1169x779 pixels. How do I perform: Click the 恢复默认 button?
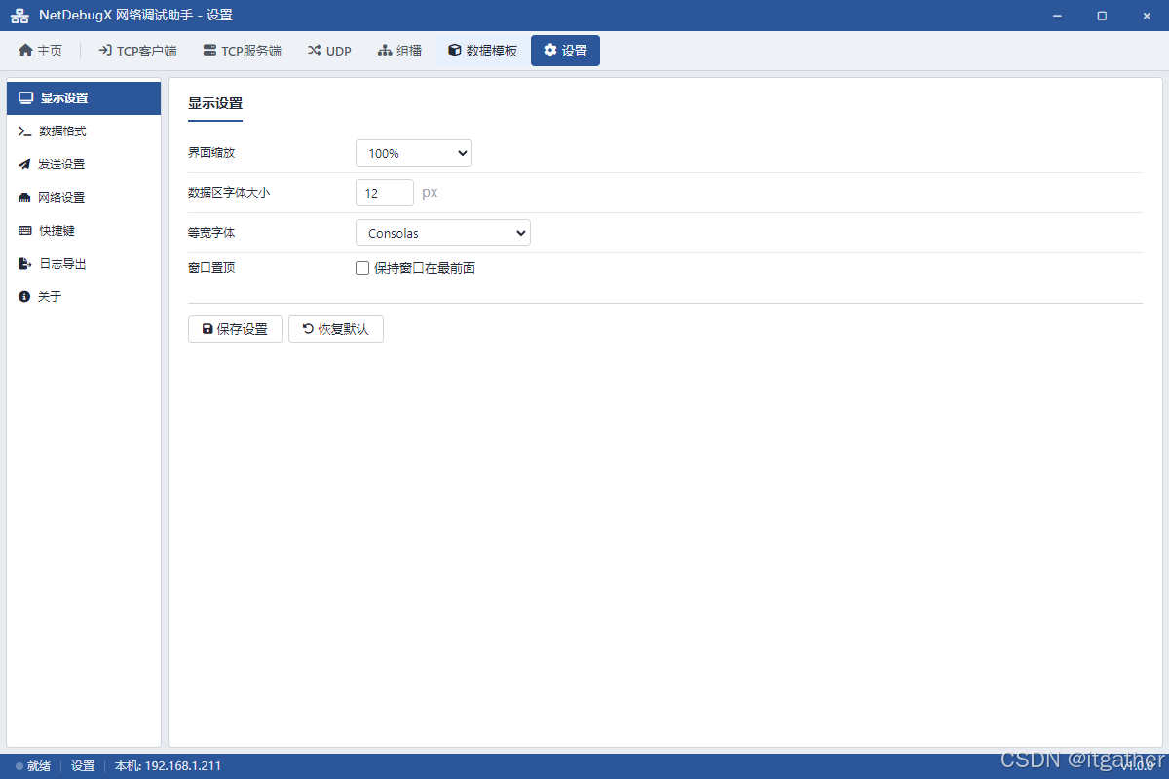336,329
